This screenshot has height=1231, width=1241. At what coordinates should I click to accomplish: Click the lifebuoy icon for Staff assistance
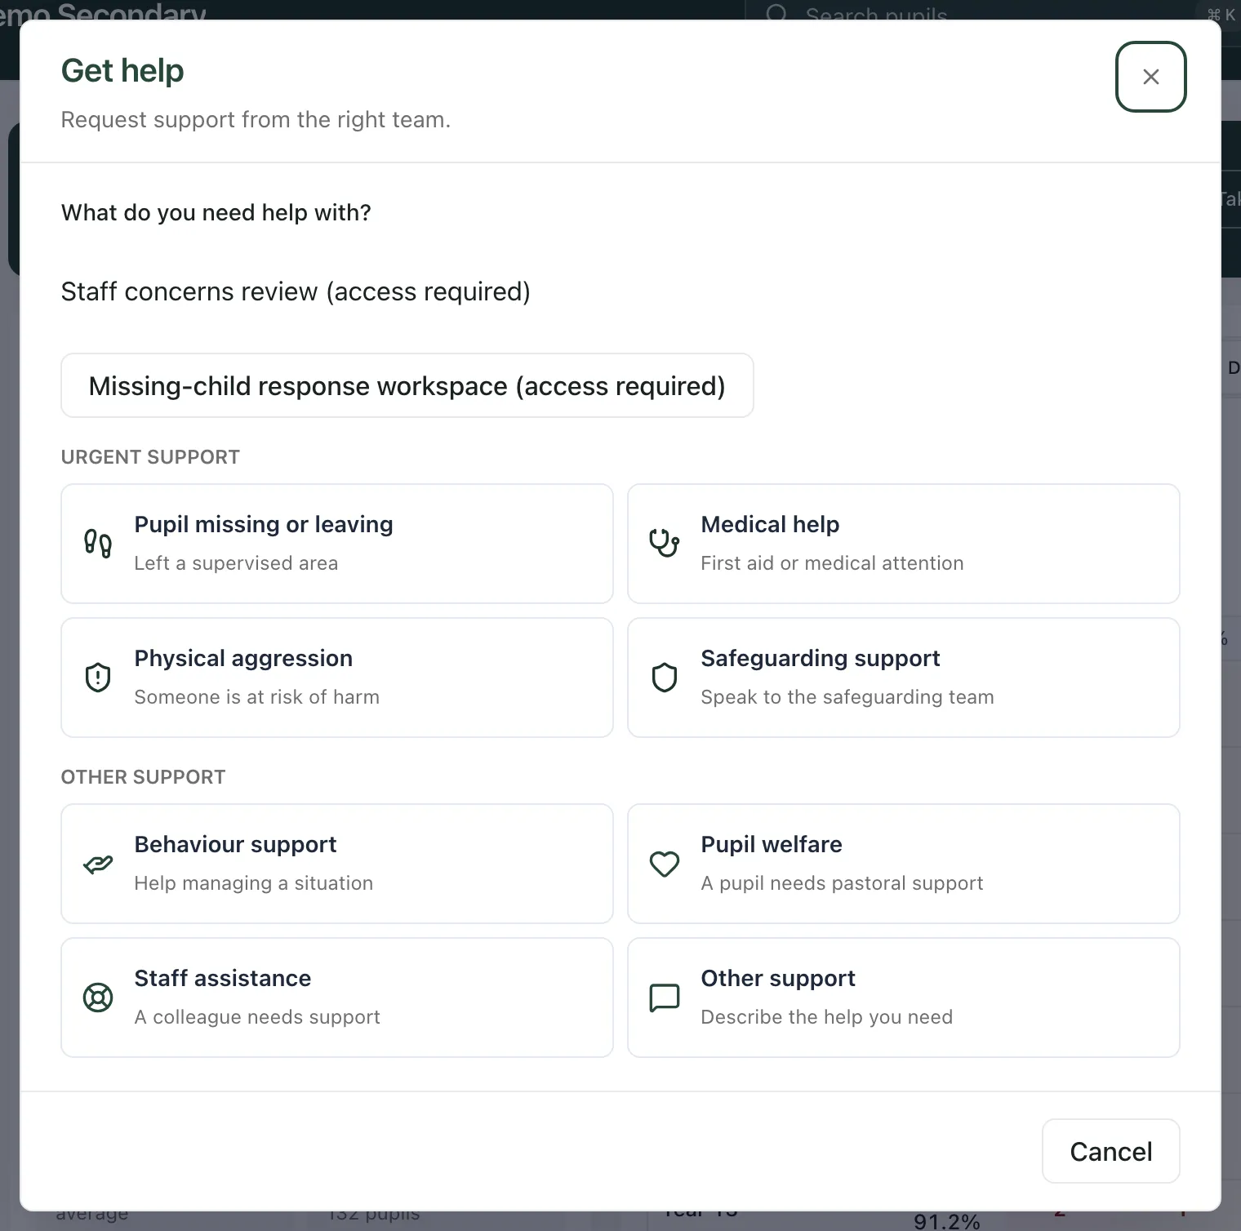pyautogui.click(x=98, y=998)
